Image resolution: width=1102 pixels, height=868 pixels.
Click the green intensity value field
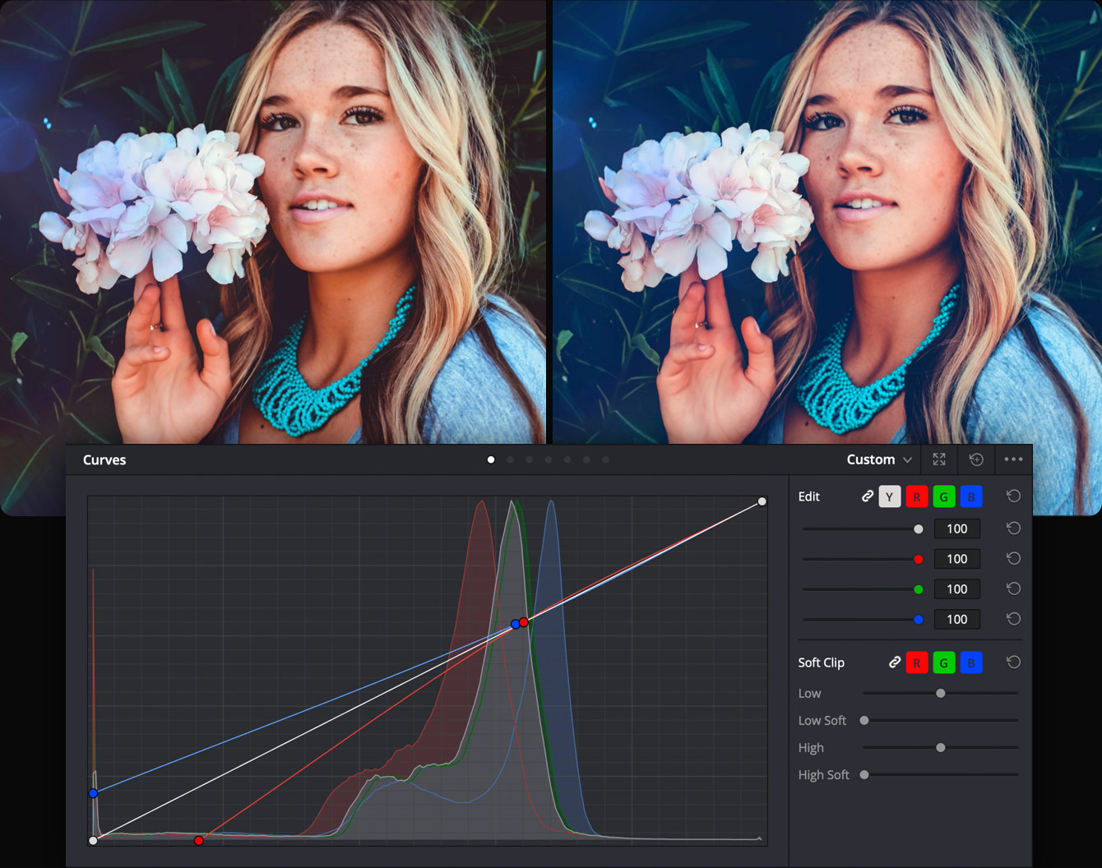pyautogui.click(x=956, y=589)
